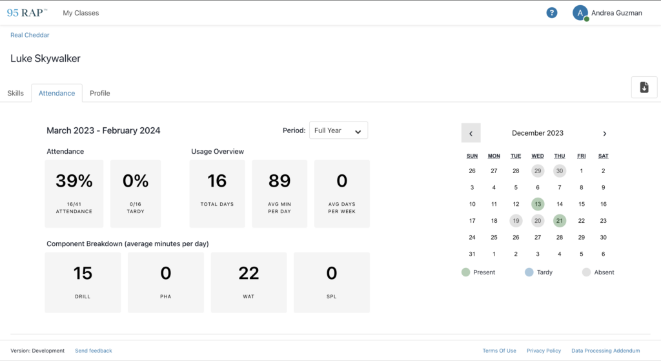Click the December 2023 month title
The width and height of the screenshot is (661, 361).
click(x=538, y=133)
